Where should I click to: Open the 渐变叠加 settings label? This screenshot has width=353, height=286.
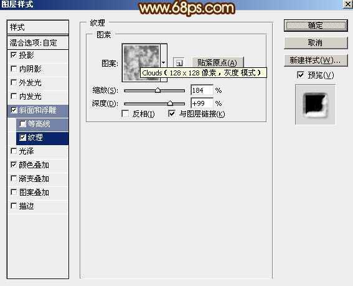[x=34, y=179]
